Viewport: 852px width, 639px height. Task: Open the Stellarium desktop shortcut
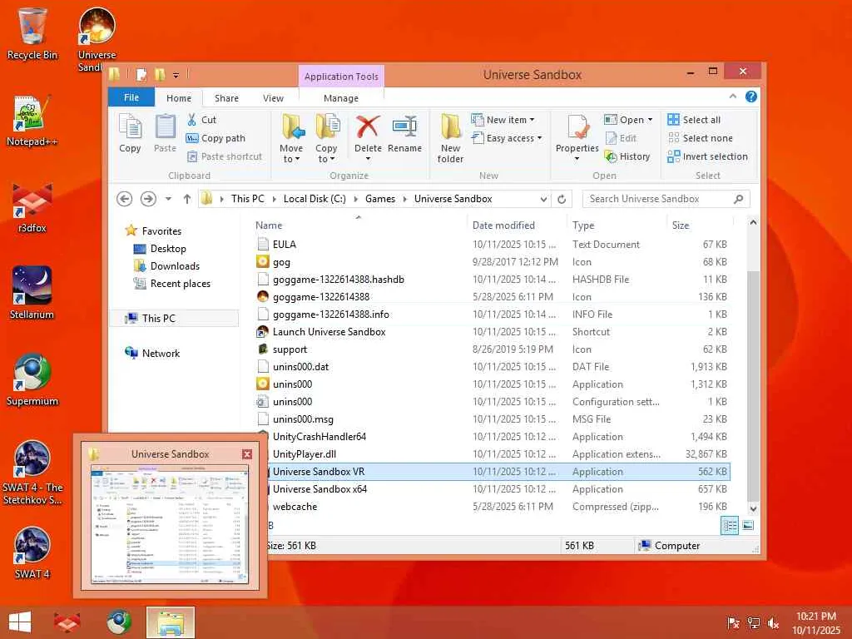tap(32, 293)
